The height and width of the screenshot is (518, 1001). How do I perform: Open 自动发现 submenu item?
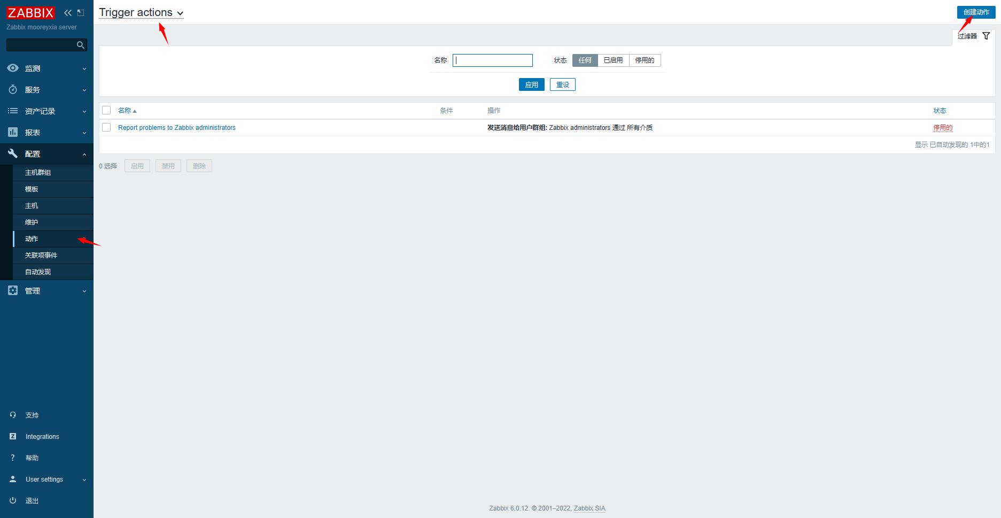coord(53,272)
